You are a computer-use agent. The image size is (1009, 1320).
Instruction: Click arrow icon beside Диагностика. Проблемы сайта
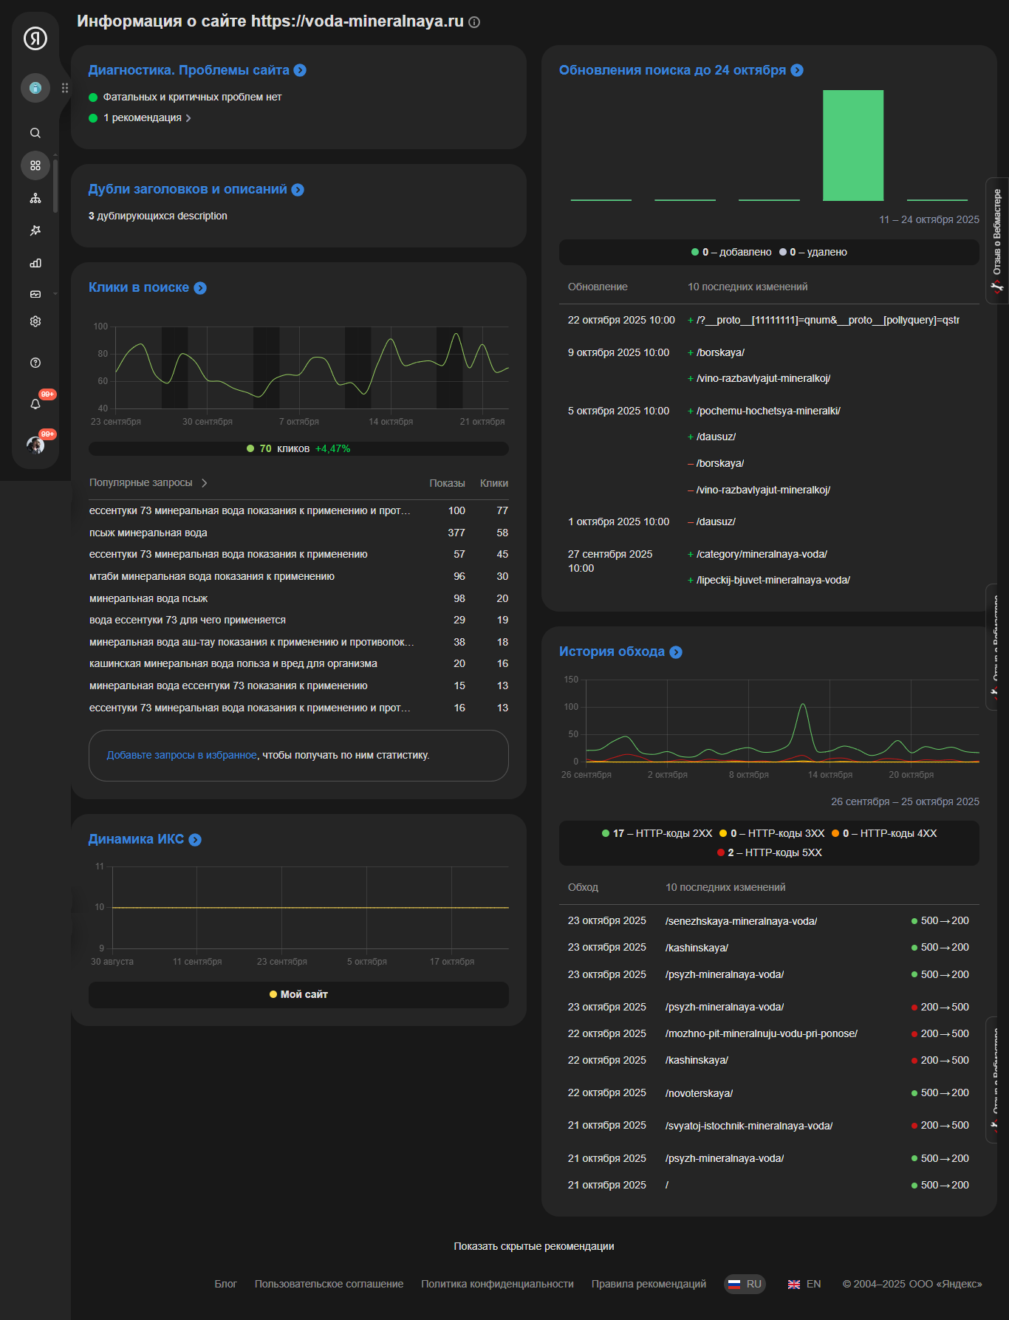300,70
